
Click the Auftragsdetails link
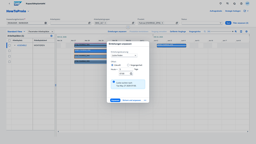(216, 11)
